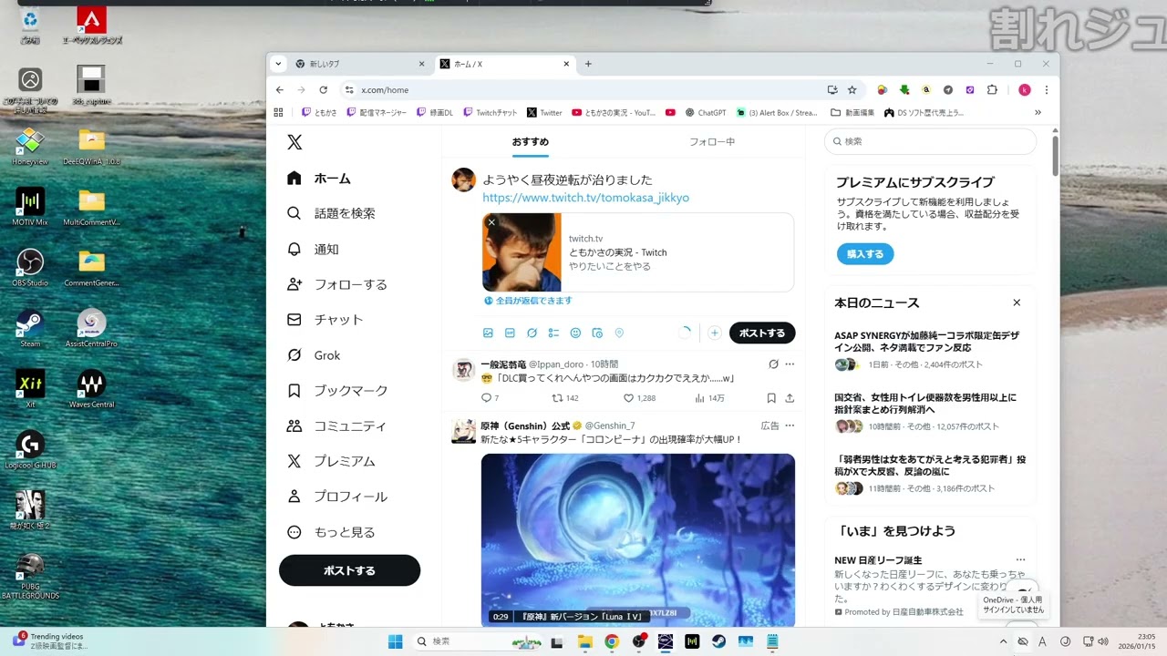Viewport: 1167px width, 656px height.
Task: View analytics showing 14万 views
Action: (x=700, y=398)
